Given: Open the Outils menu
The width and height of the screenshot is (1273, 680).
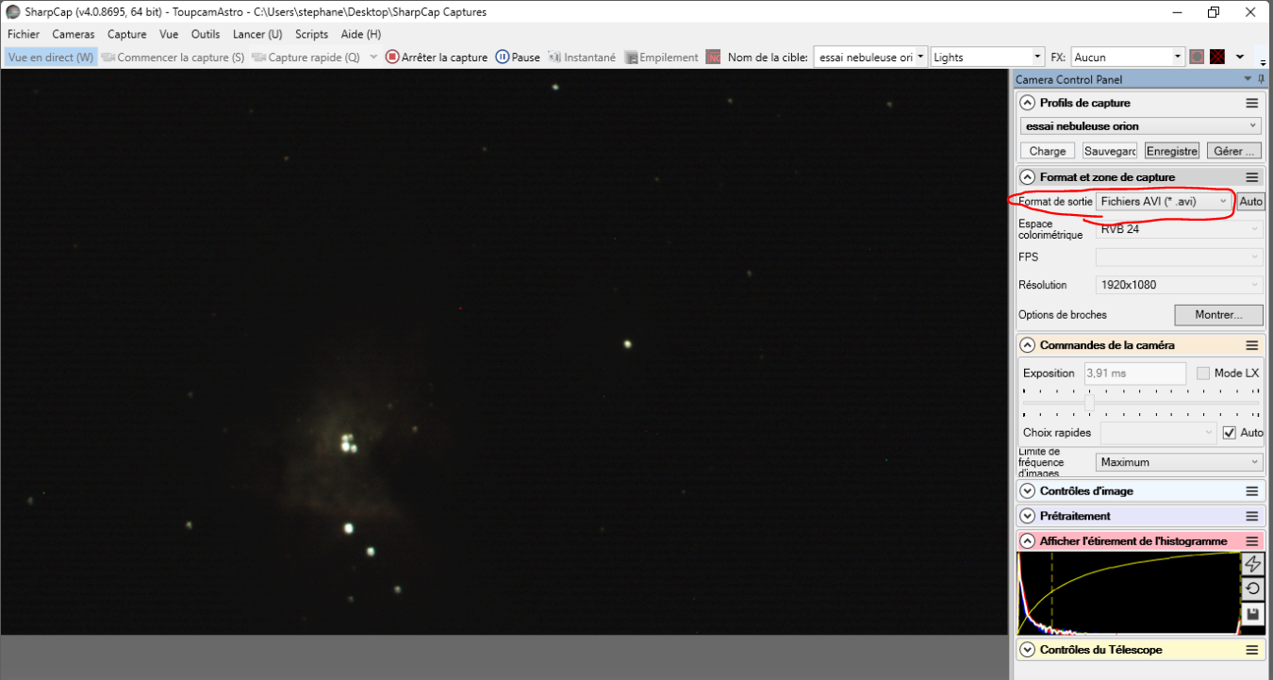Looking at the screenshot, I should (x=205, y=34).
